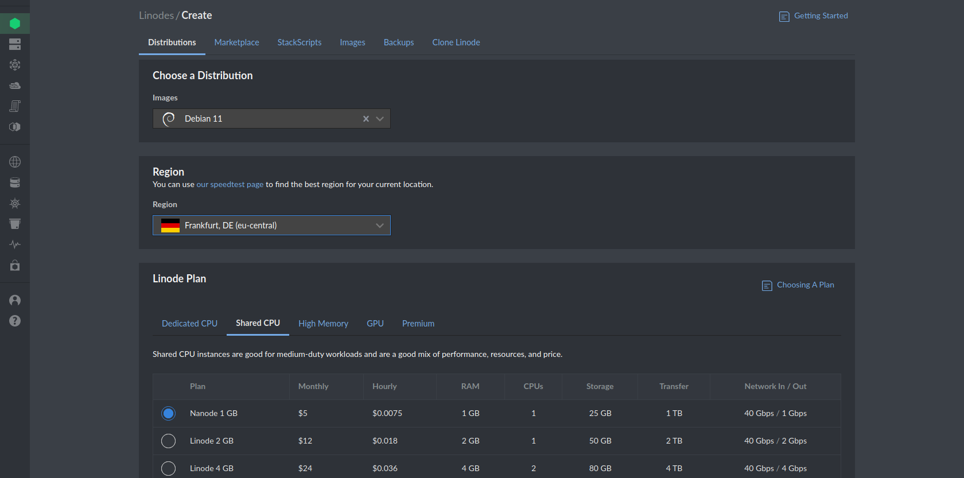Switch to the Marketplace tab
This screenshot has height=478, width=964.
click(236, 42)
